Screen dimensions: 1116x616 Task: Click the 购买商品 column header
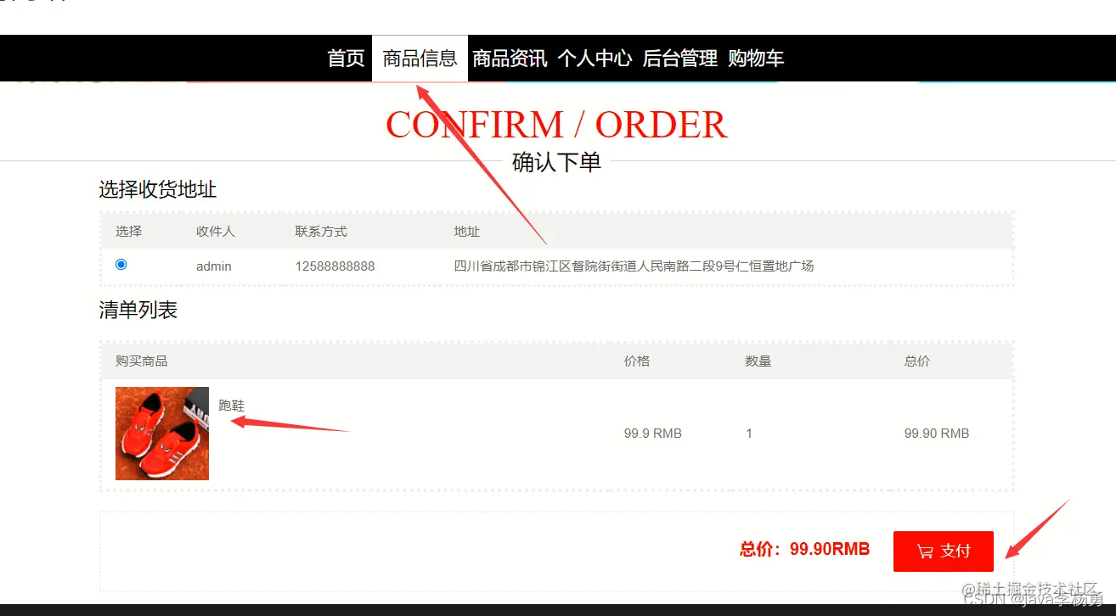coord(142,361)
